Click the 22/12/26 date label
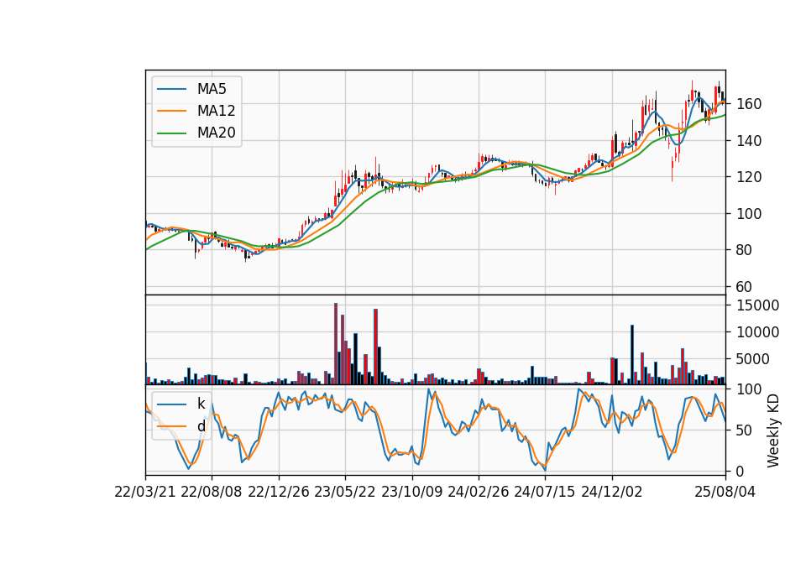Screen dimensions: 806x579 tap(279, 492)
